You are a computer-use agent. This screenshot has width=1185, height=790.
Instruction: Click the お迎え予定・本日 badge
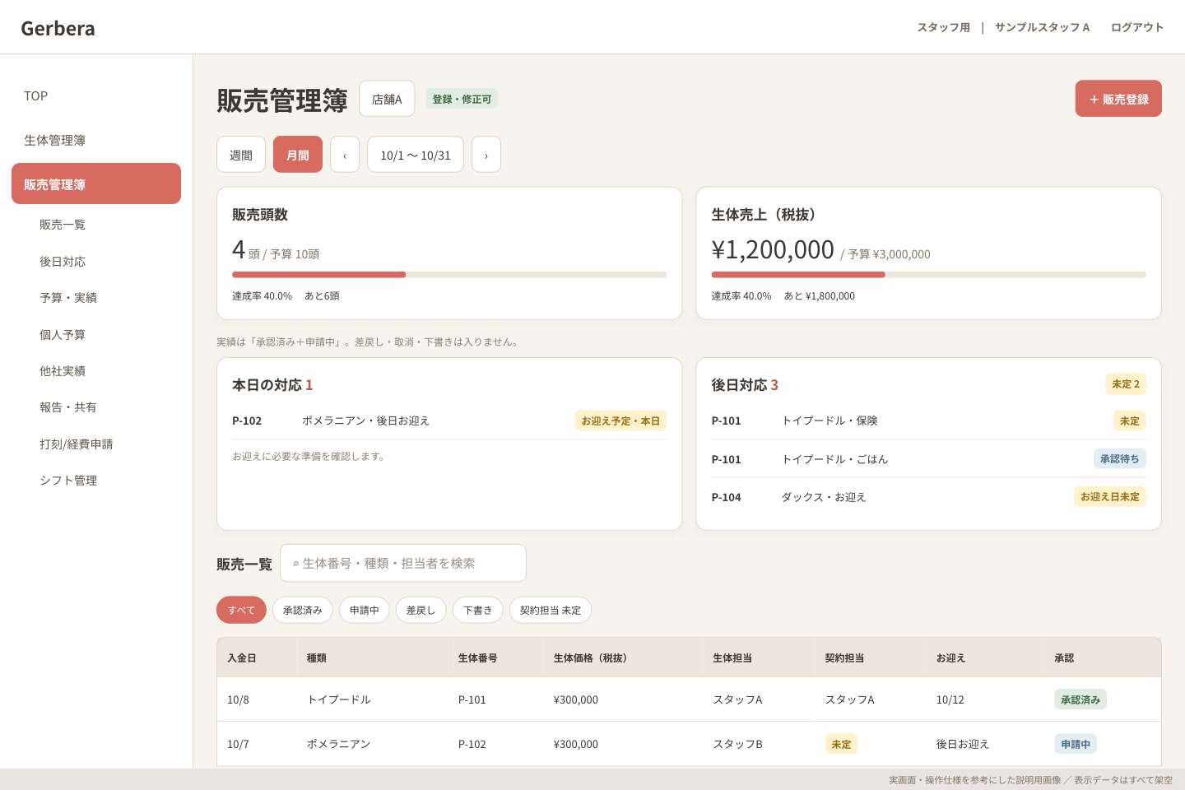(x=620, y=421)
